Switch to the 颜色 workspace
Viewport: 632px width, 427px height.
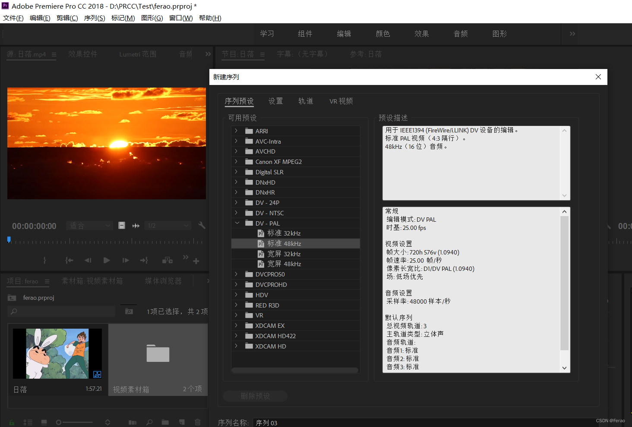(x=383, y=34)
